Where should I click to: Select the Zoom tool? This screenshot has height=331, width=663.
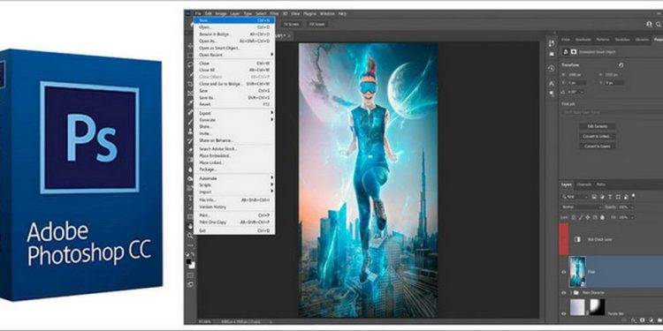(190, 236)
